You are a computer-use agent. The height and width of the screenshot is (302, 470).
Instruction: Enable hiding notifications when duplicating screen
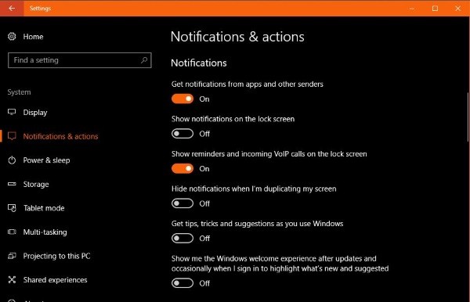[x=183, y=203]
